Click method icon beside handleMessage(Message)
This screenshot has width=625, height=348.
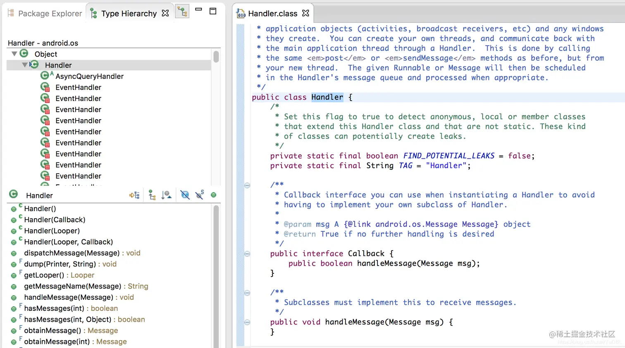[x=14, y=298]
